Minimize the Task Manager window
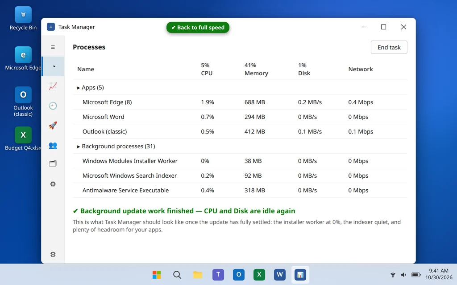Image resolution: width=457 pixels, height=285 pixels. (363, 27)
